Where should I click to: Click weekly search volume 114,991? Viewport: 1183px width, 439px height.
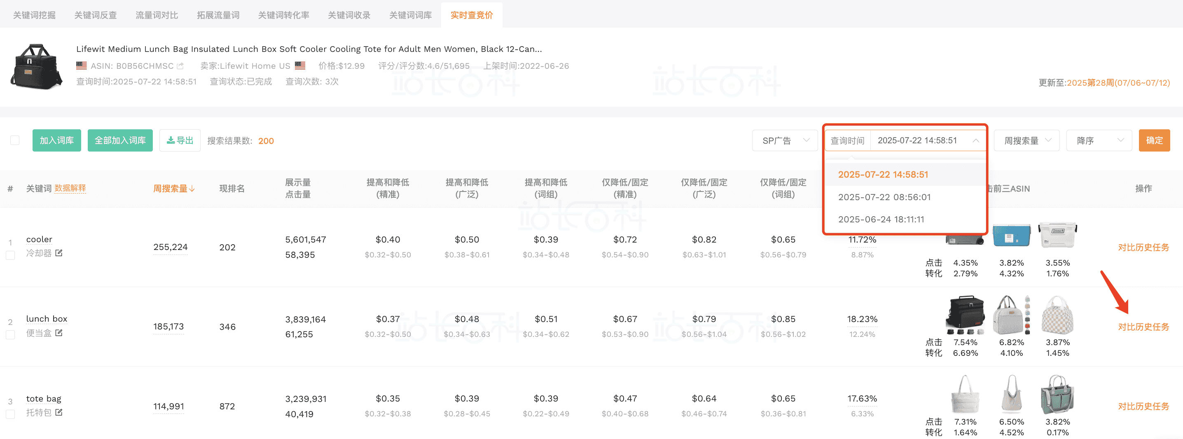(168, 406)
